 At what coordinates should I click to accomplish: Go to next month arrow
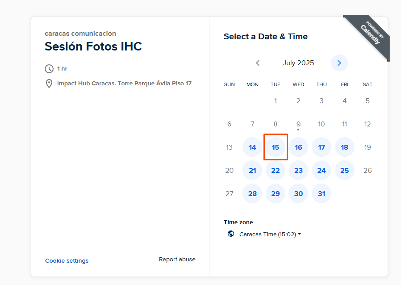point(339,63)
